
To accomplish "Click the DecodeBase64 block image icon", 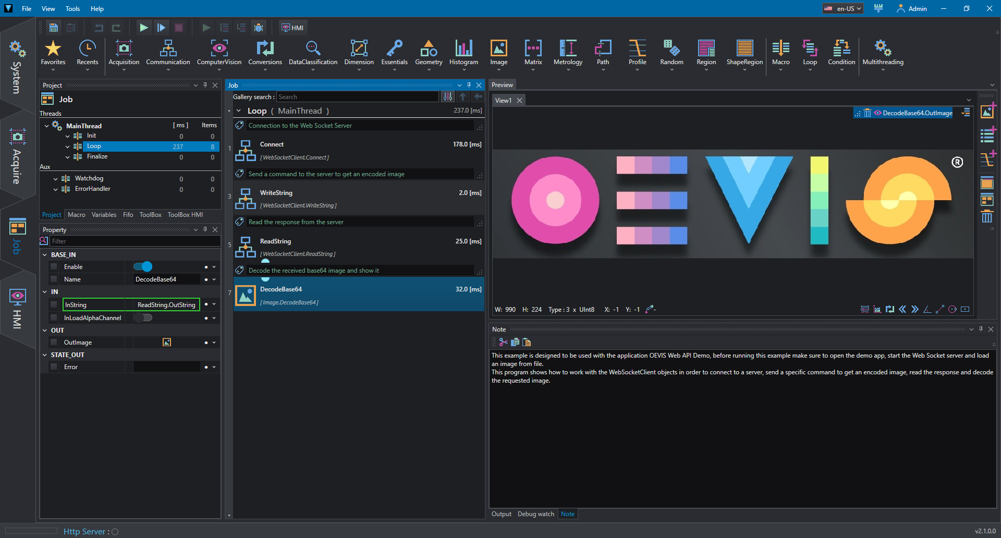I will pos(246,295).
